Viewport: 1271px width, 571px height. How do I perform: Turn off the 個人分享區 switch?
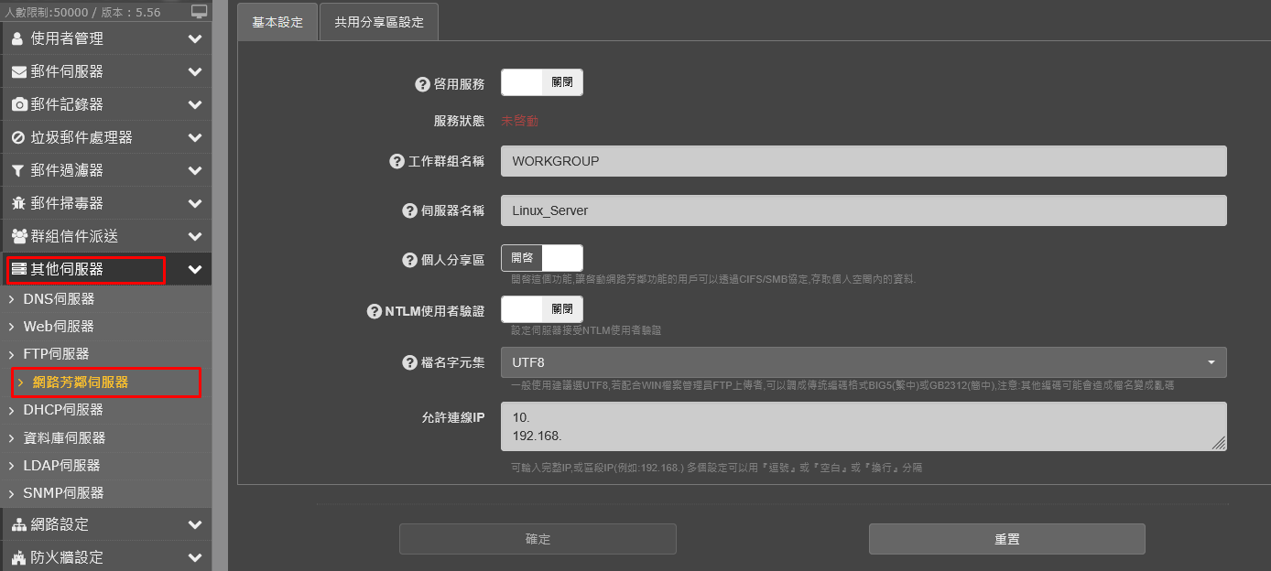541,258
